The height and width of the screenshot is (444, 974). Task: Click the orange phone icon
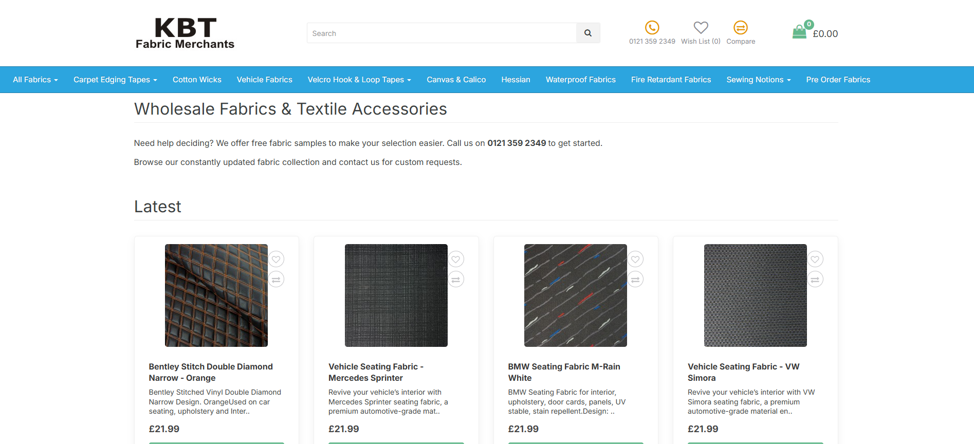click(652, 27)
